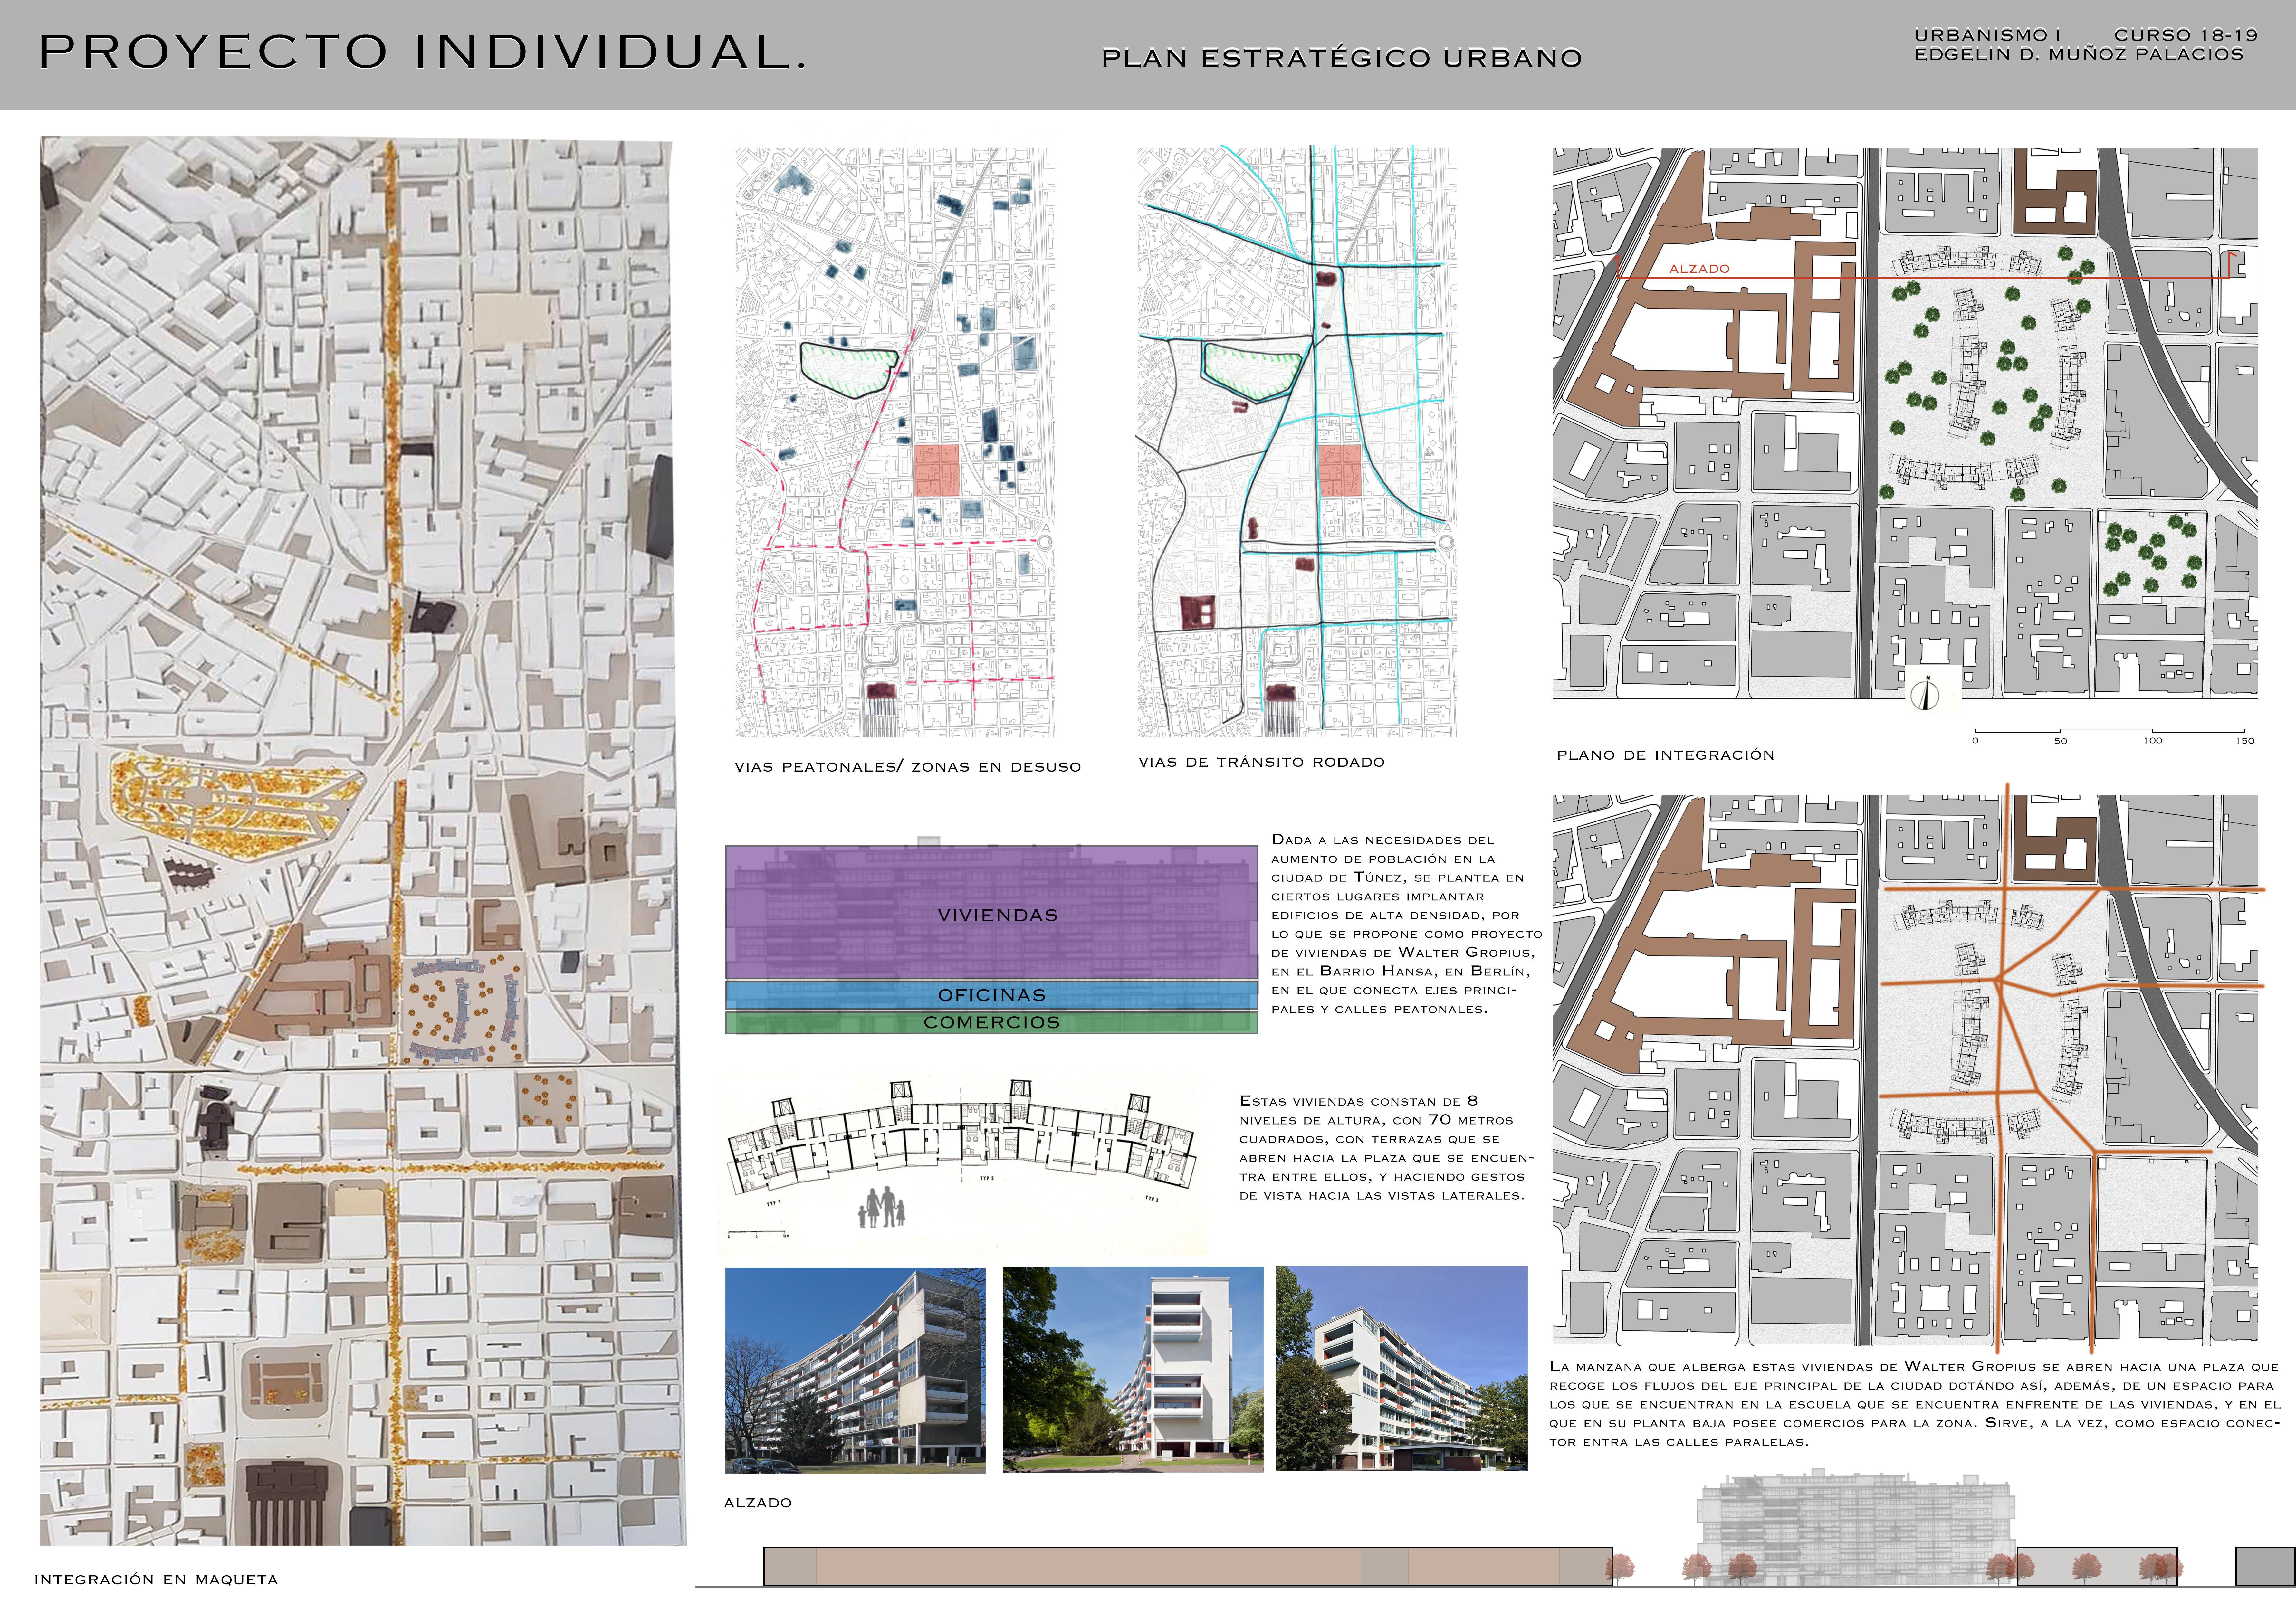Viewport: 2296px width, 1623px height.
Task: Click orange-highlighted square block on pedestrian map
Action: click(937, 470)
